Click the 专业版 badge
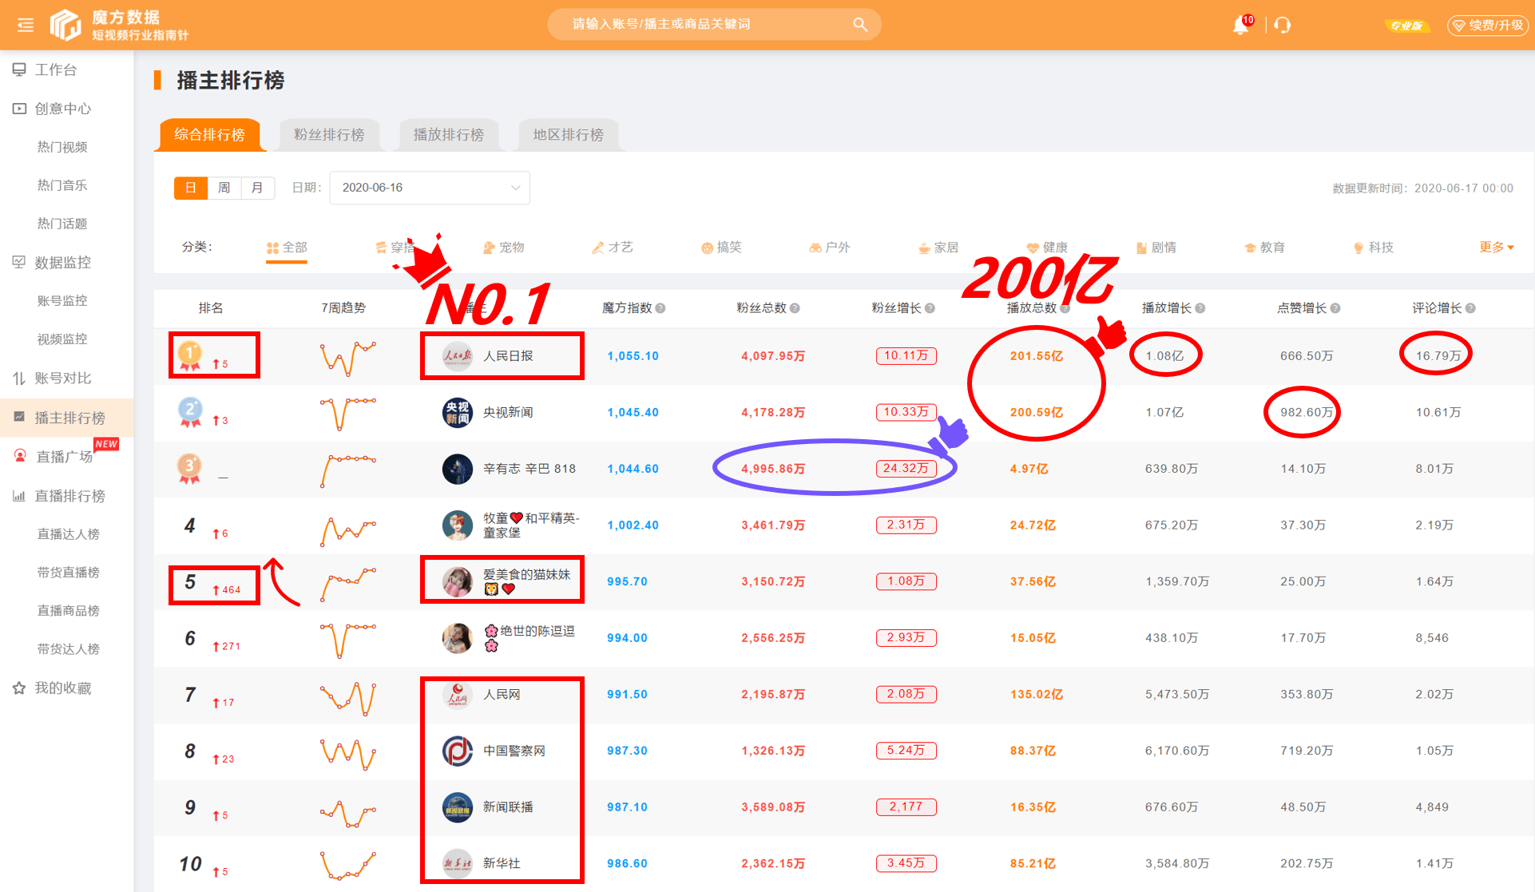1535x892 pixels. tap(1406, 26)
